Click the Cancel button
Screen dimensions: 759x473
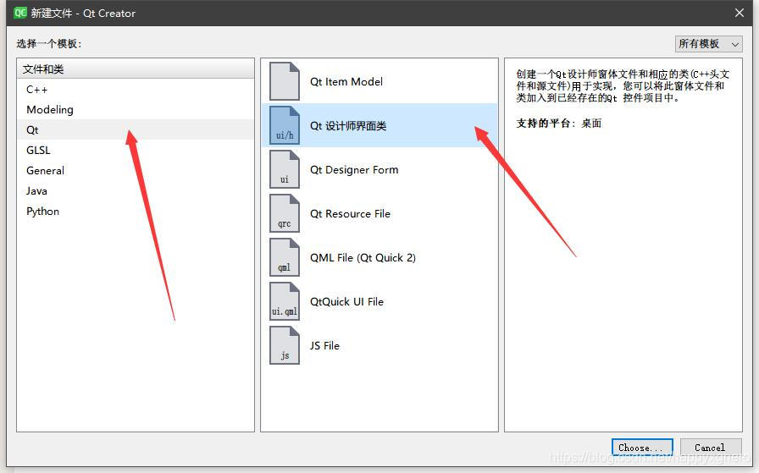(711, 448)
